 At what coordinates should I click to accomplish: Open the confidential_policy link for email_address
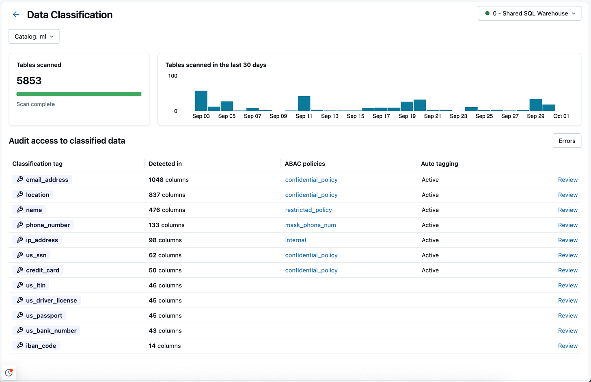[x=311, y=179]
